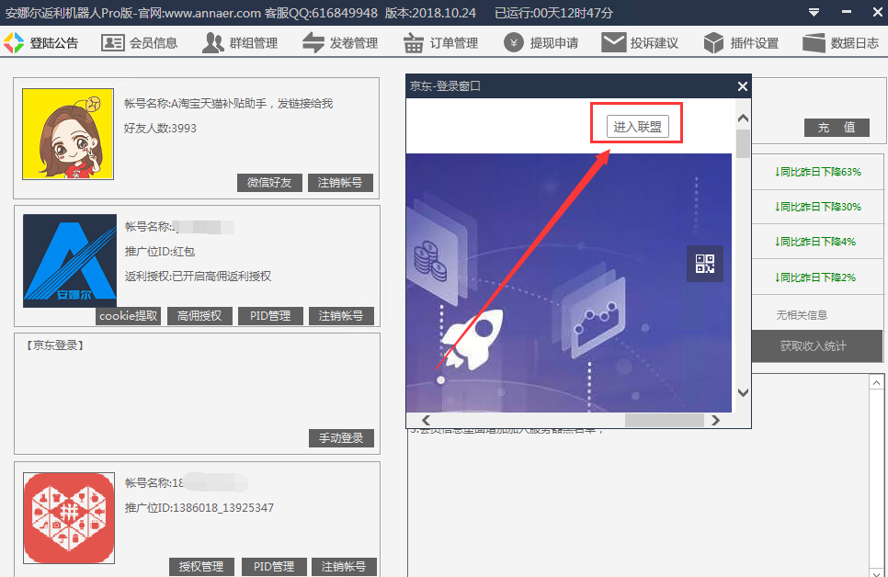Click the 安娜尔 blue logo avatar

[70, 260]
